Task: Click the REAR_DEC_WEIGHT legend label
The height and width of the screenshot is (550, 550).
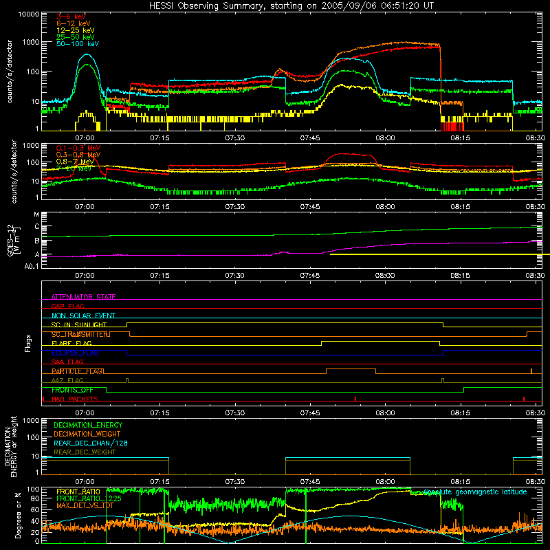Action: pyautogui.click(x=85, y=452)
